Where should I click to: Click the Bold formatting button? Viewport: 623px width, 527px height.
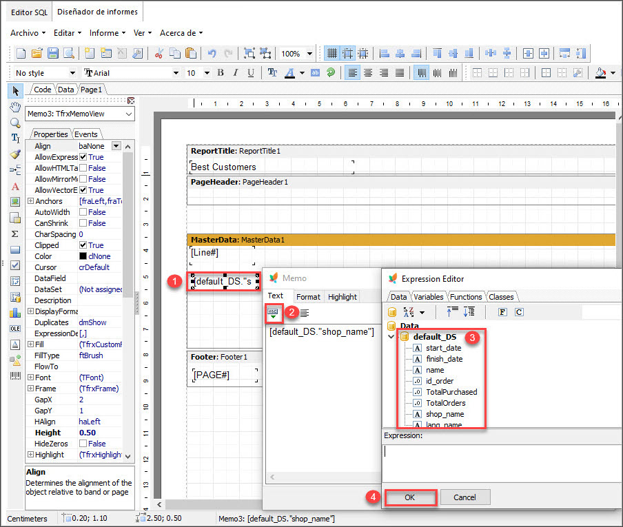(x=221, y=72)
